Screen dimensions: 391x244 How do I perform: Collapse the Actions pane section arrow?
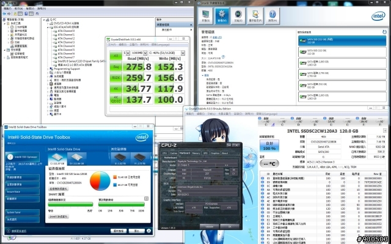[x=191, y=24]
